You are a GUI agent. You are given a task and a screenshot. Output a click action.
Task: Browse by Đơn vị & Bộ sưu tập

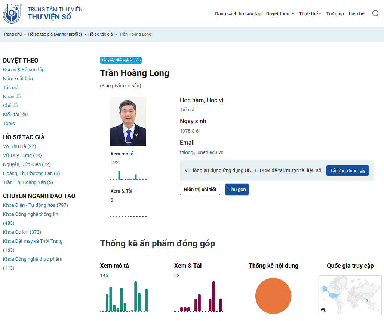tap(24, 69)
